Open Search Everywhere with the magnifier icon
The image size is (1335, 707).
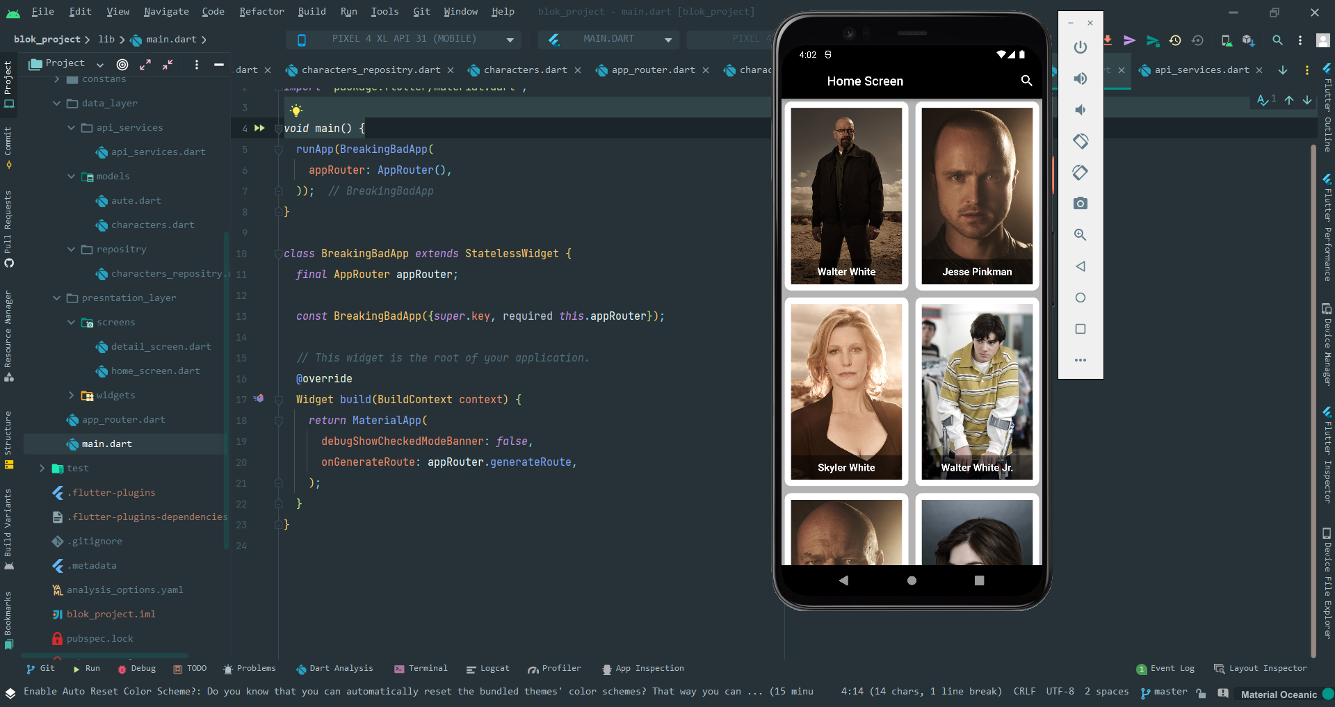(x=1277, y=40)
